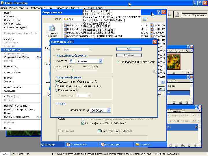Open the Фильтр menu
The height and width of the screenshot is (156, 208).
click(75, 8)
